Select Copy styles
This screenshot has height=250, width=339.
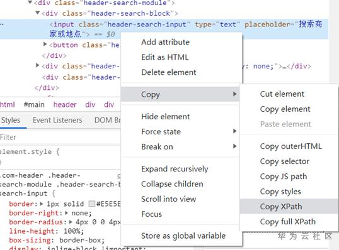pyautogui.click(x=280, y=192)
